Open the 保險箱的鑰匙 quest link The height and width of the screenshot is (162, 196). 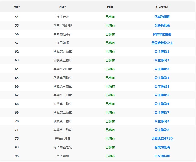click(x=162, y=34)
